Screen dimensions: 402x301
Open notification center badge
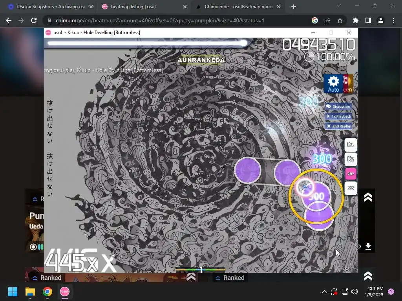(x=391, y=292)
